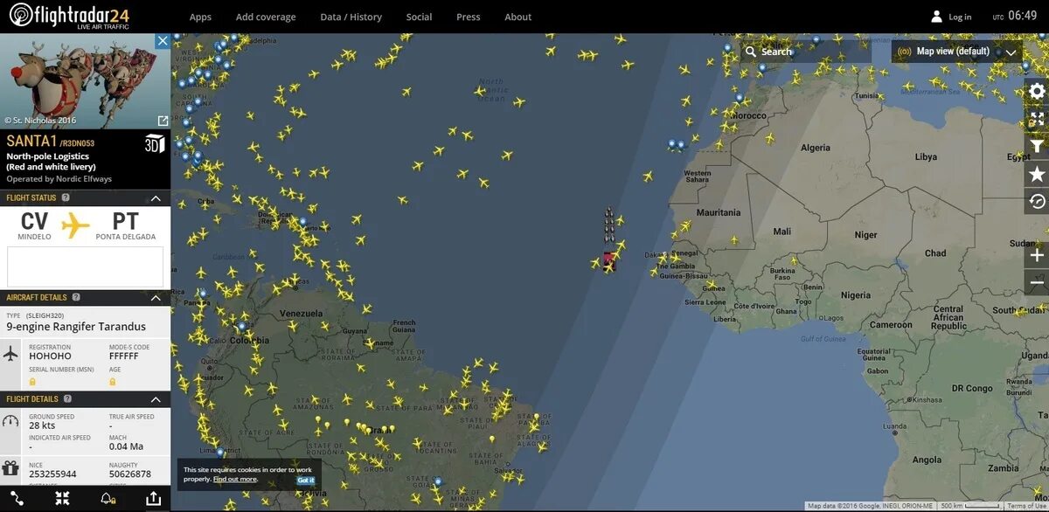The height and width of the screenshot is (512, 1049).
Task: Open the Data / History menu
Action: (x=351, y=17)
